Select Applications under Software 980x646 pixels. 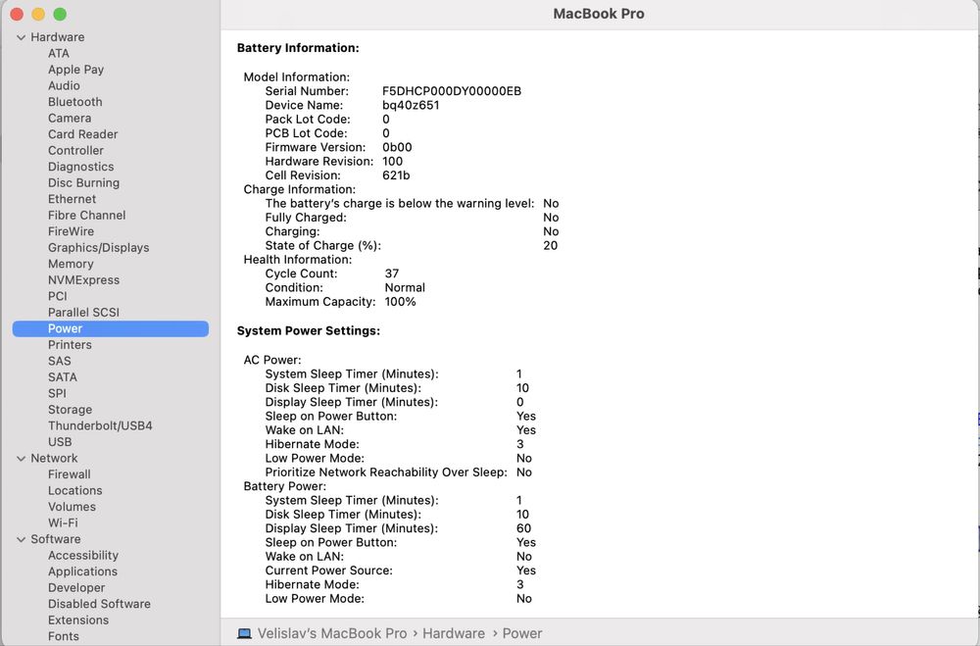click(x=82, y=571)
